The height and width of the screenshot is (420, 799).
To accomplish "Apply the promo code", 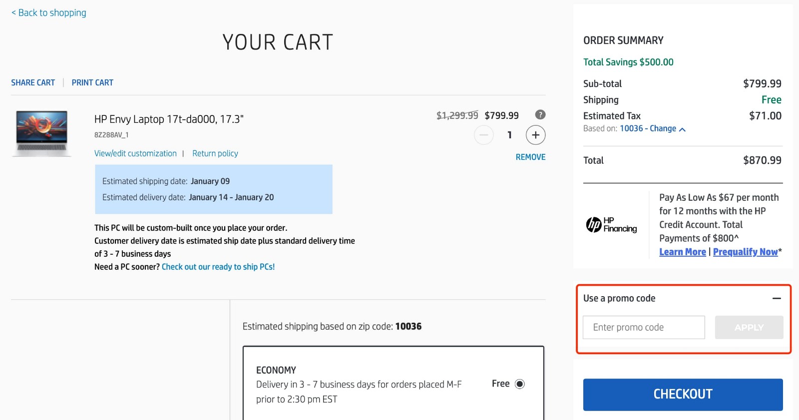I will [x=749, y=327].
